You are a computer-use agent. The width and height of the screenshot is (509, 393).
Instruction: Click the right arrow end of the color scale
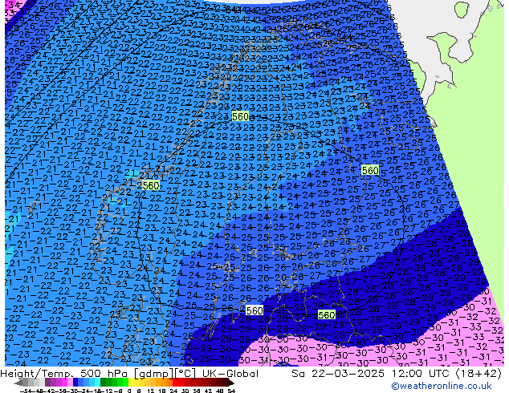point(231,383)
